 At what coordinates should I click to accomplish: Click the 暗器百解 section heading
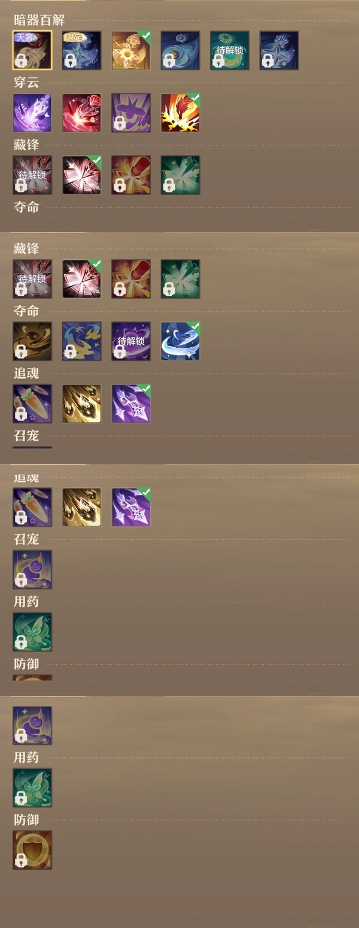pos(39,20)
